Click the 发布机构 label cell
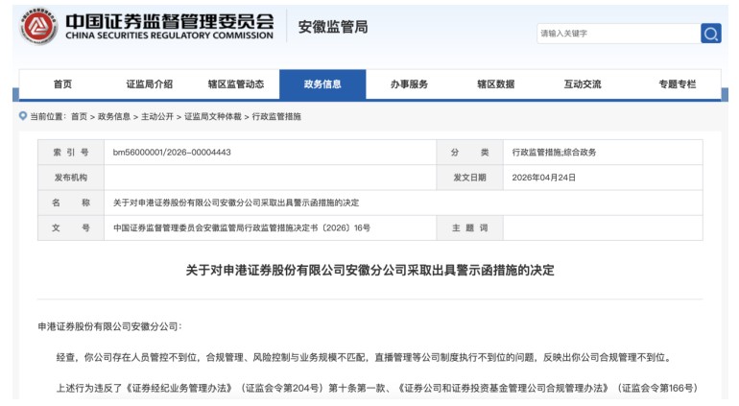The height and width of the screenshot is (406, 739). tap(71, 178)
